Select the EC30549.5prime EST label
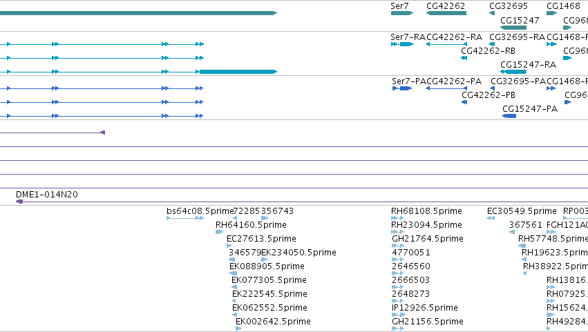This screenshot has width=588, height=332. pos(522,211)
